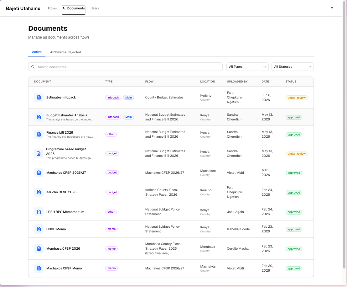Image resolution: width=347 pixels, height=287 pixels.
Task: Click document icon for CRBH Memo
Action: point(39,229)
